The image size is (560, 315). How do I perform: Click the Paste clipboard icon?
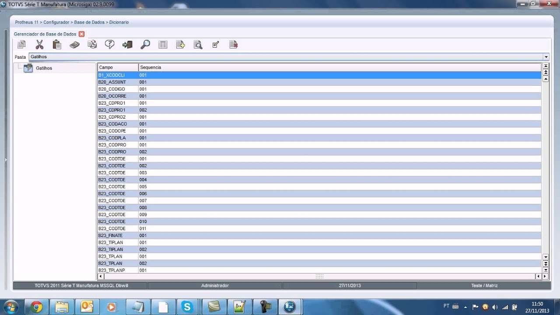57,45
